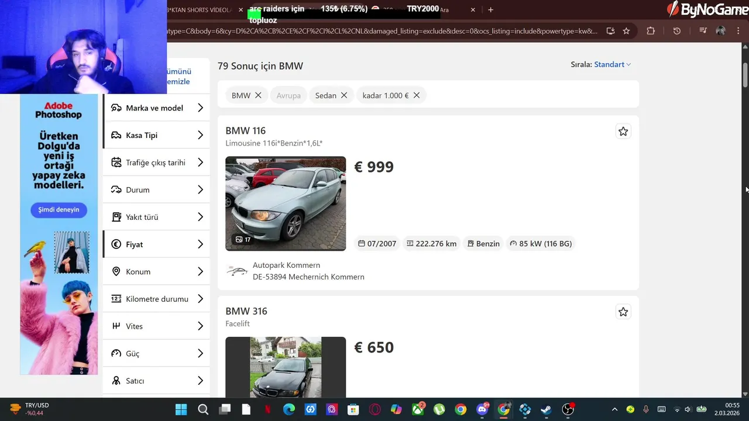The height and width of the screenshot is (421, 749).
Task: Expand Konum filter
Action: [x=156, y=271]
